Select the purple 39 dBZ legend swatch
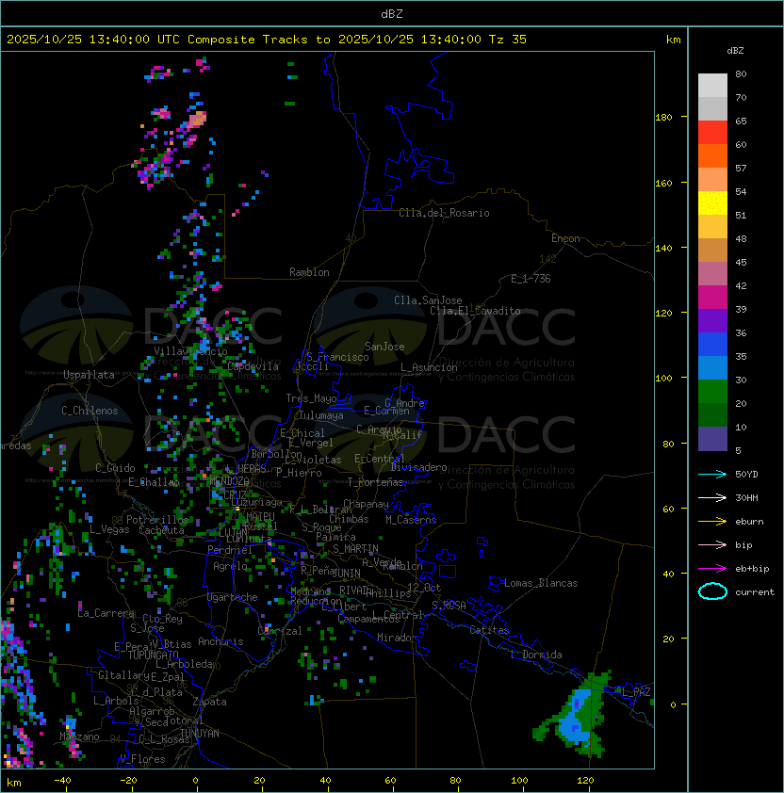The image size is (784, 793). (712, 320)
